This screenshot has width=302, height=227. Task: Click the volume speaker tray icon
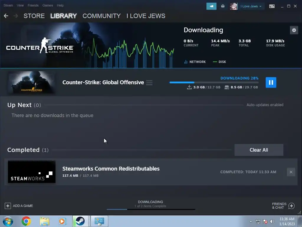coord(272,221)
